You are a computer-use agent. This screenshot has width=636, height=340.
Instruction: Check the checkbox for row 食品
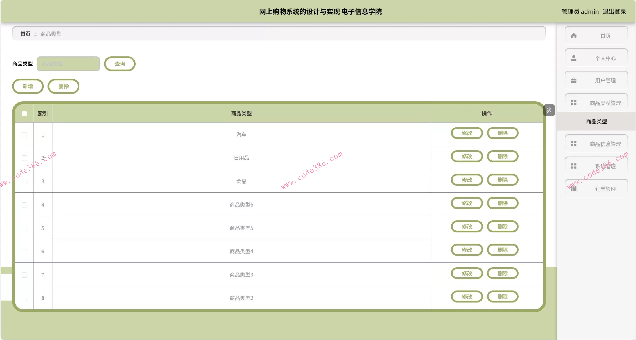[24, 181]
